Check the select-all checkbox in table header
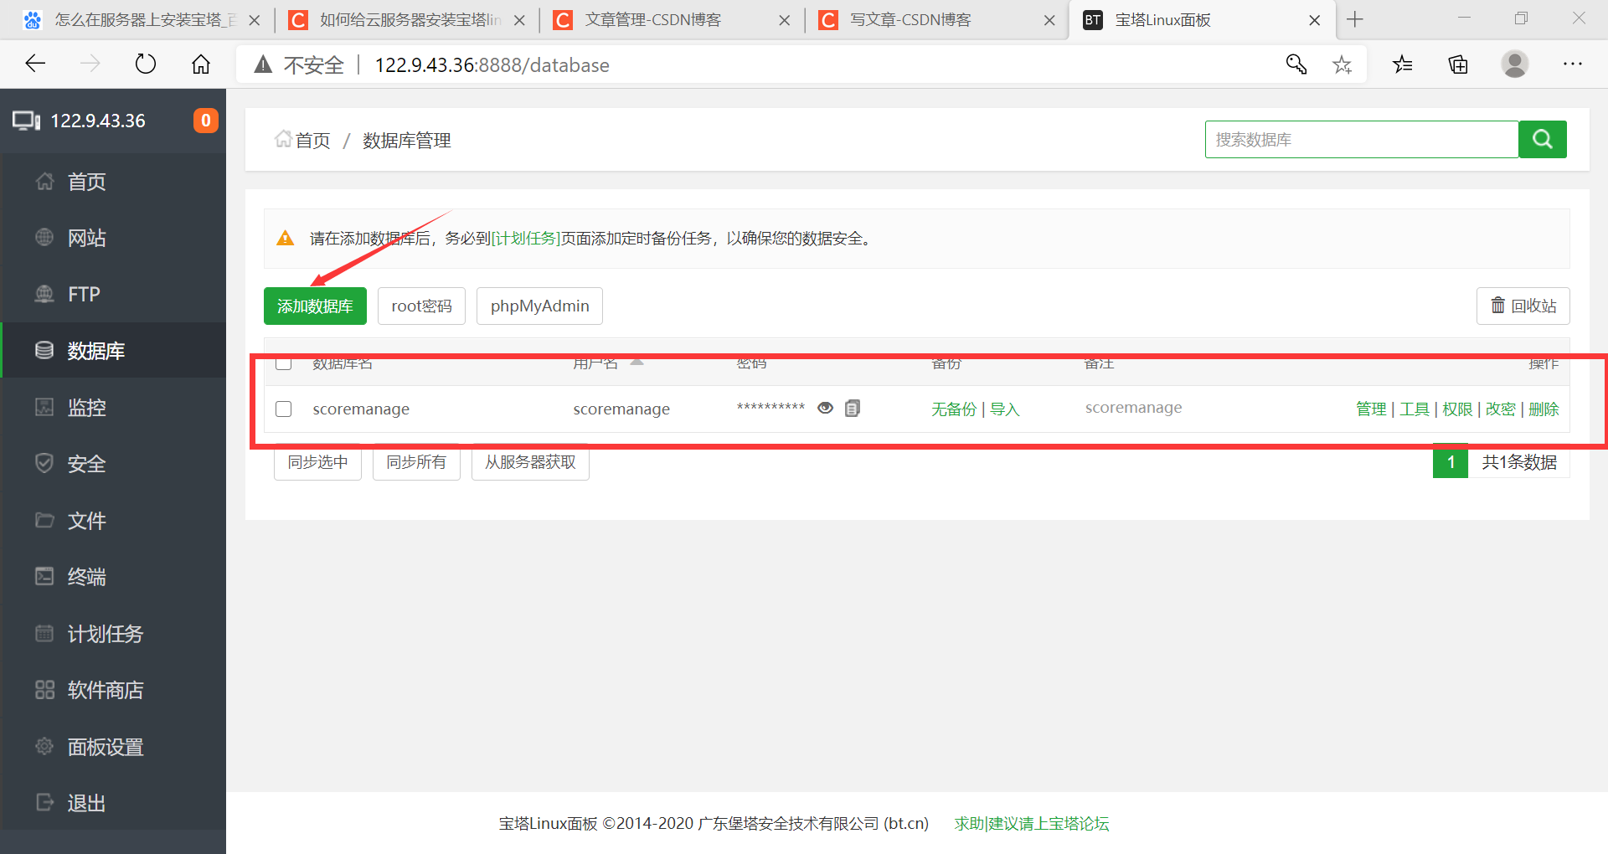The height and width of the screenshot is (854, 1608). 283,363
